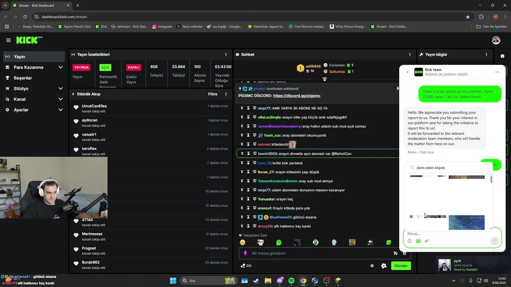Click the GIF results scrollbar

click(x=491, y=179)
